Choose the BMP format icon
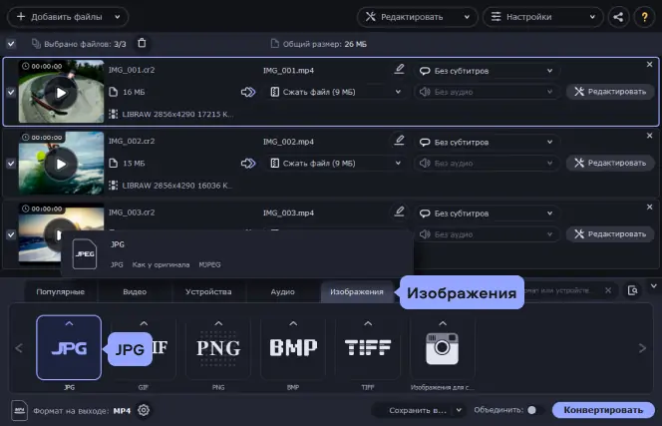Image resolution: width=662 pixels, height=426 pixels. [x=293, y=348]
